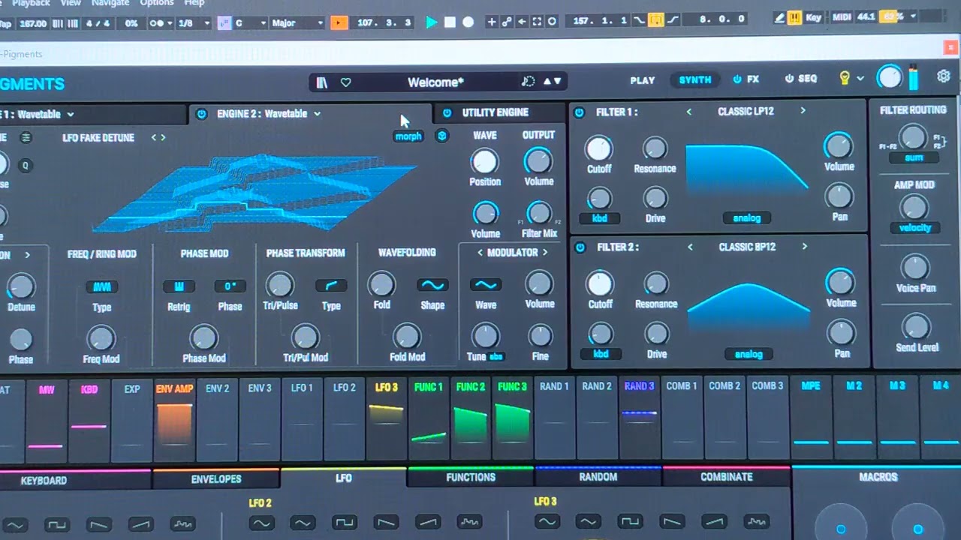Click CLASSIC BP12 filter type name
This screenshot has width=961, height=540.
point(747,247)
